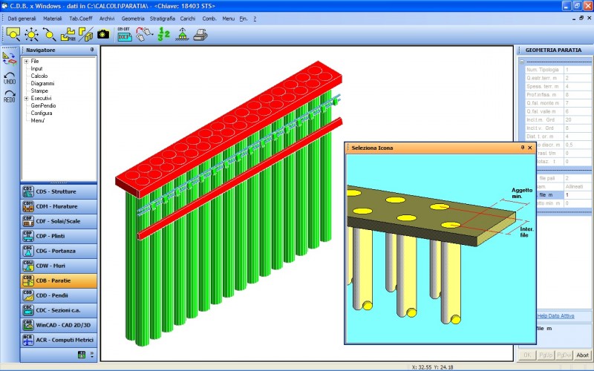Select the Diagrammi item in Navigatore
The height and width of the screenshot is (371, 594).
point(42,83)
